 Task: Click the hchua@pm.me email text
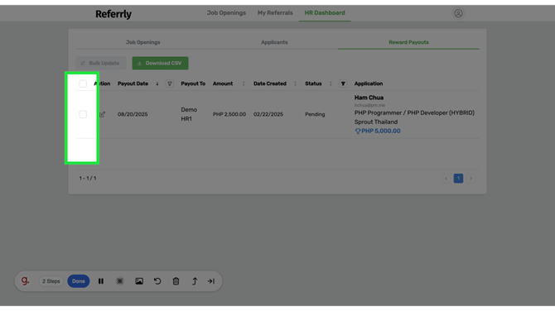pos(369,105)
